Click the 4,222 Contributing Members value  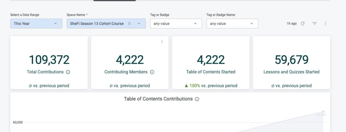pos(130,60)
